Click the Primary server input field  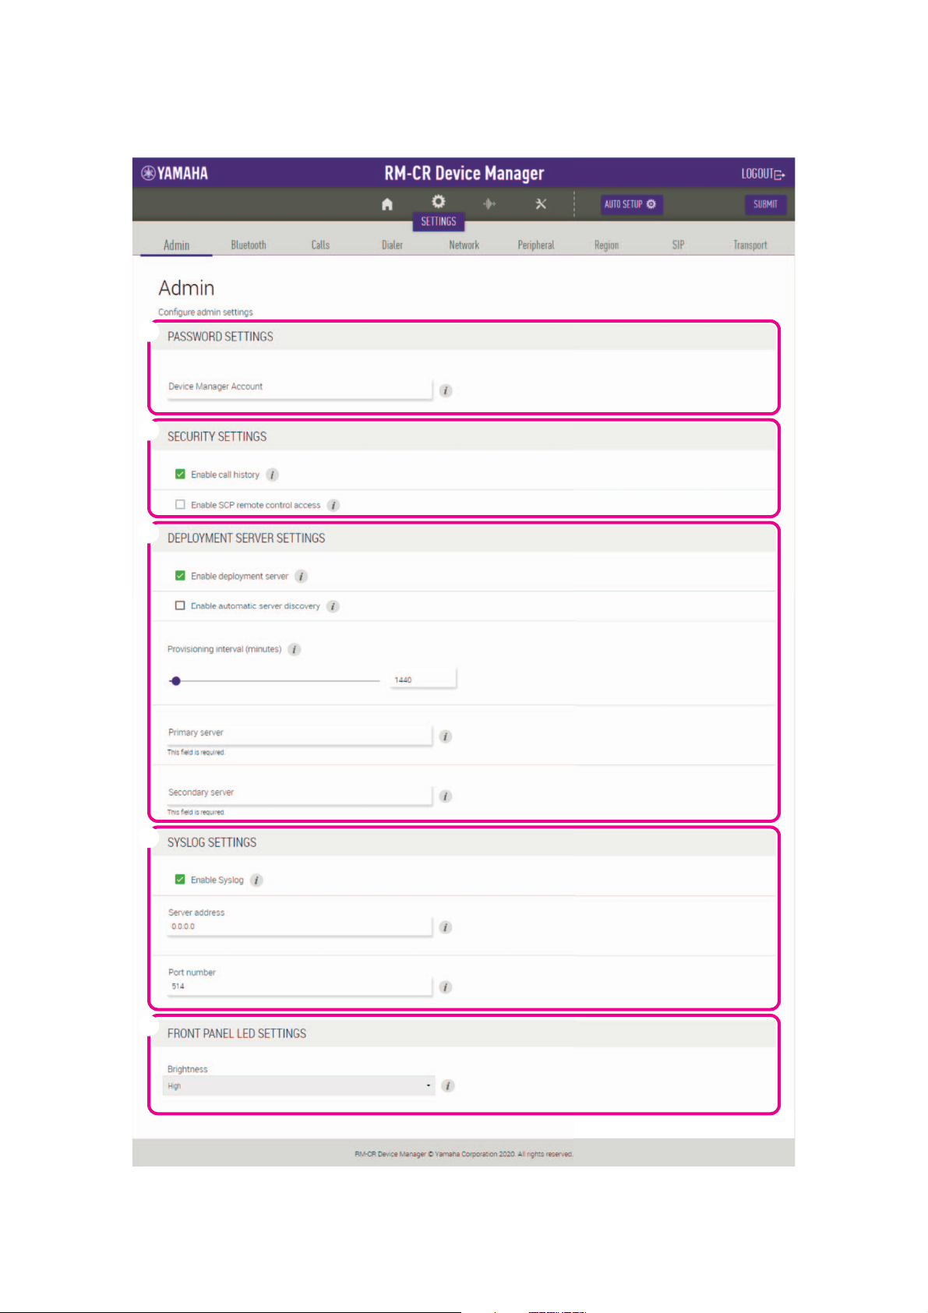299,735
